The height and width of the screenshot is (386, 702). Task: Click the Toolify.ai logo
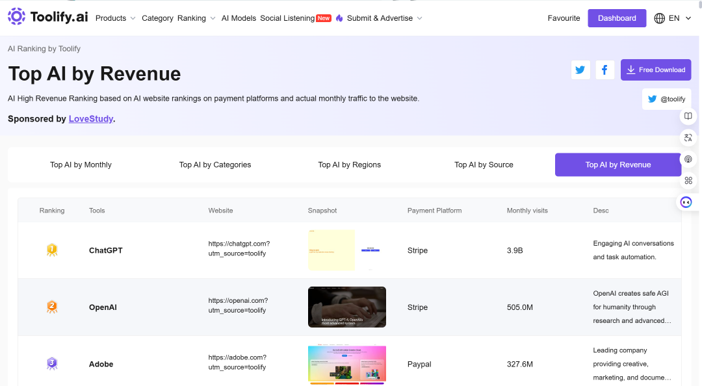(x=48, y=16)
